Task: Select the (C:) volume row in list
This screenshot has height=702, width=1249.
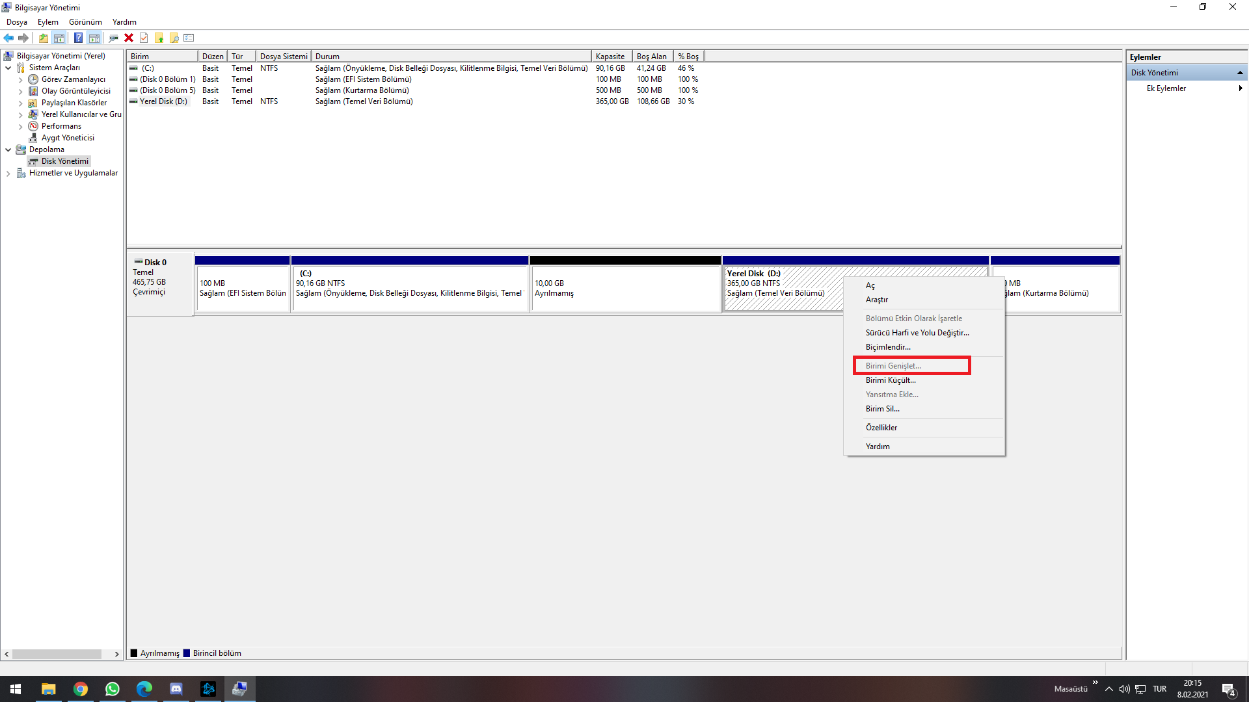Action: pyautogui.click(x=415, y=68)
